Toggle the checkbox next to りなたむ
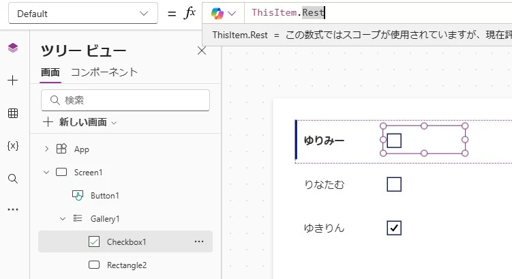Viewport: 512px width, 279px height. click(x=394, y=184)
